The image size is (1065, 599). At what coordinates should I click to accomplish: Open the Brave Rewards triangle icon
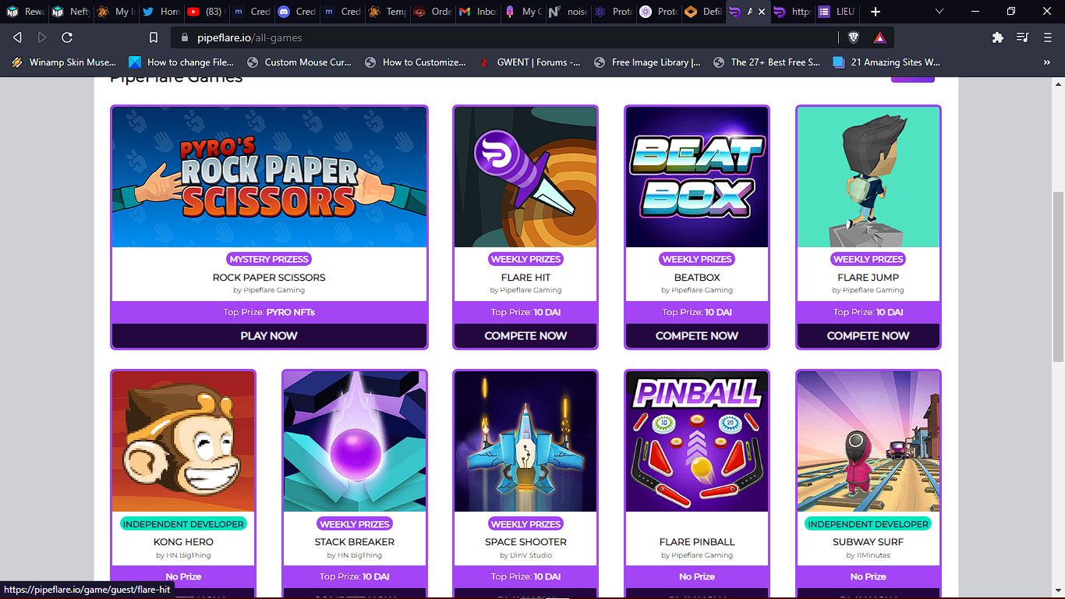pyautogui.click(x=879, y=37)
